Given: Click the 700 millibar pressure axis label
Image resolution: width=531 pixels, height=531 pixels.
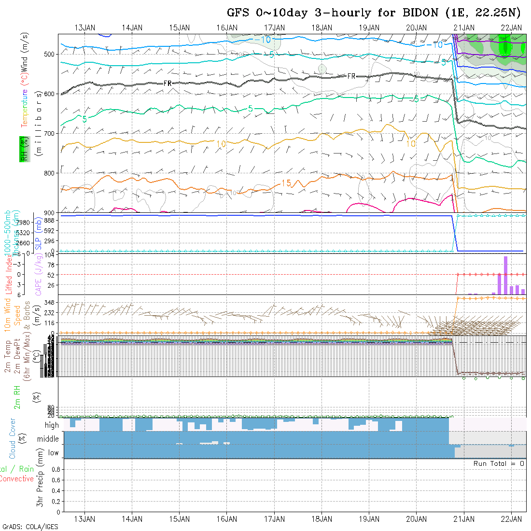Looking at the screenshot, I should [50, 133].
